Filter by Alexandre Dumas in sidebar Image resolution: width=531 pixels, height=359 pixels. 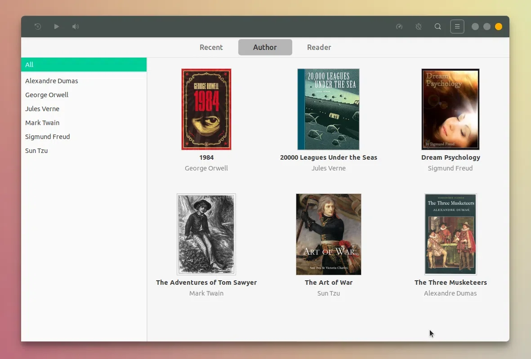[84, 81]
